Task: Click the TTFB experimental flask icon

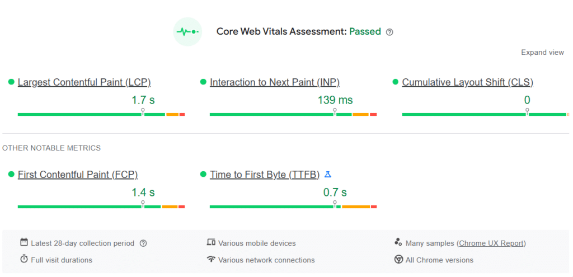Action: coord(328,175)
